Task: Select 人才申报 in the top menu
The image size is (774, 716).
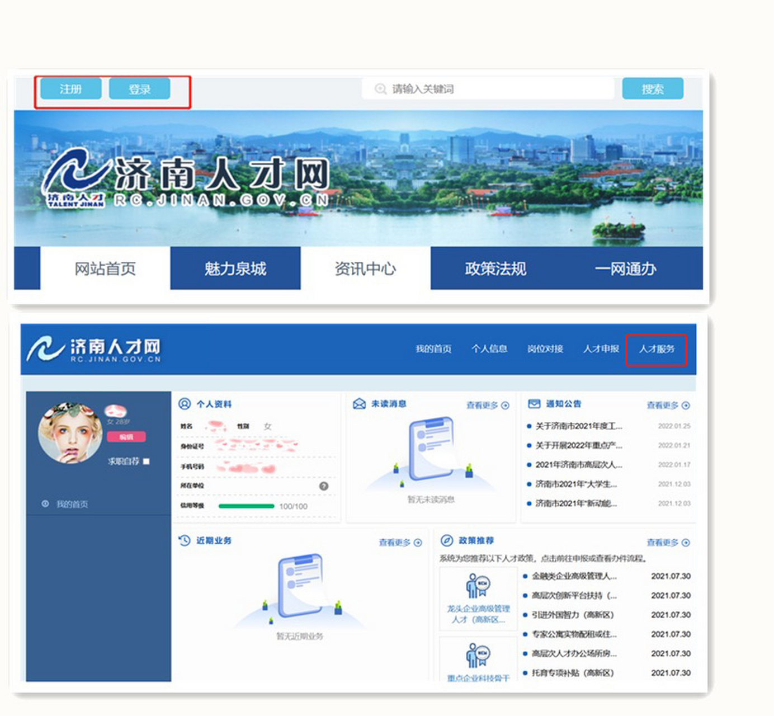Action: tap(601, 349)
